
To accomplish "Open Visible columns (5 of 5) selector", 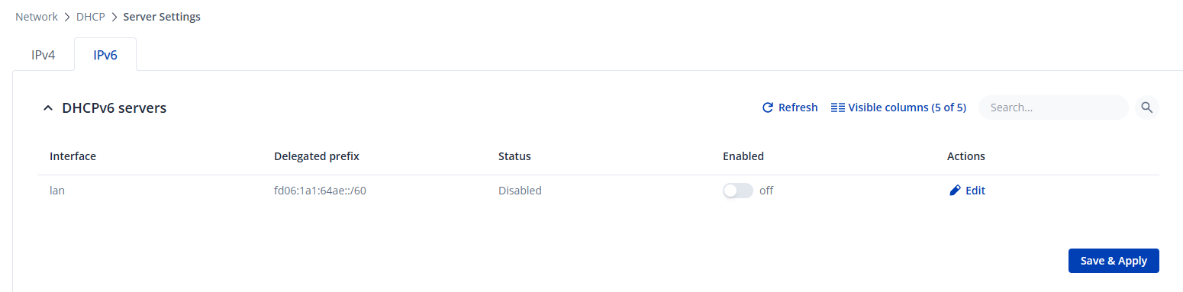I will (x=898, y=107).
